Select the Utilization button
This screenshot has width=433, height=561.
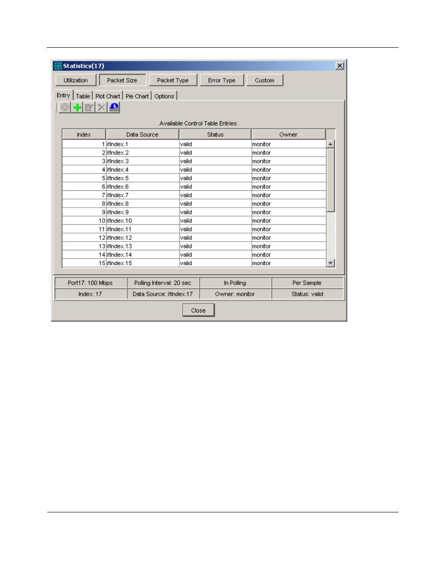76,80
